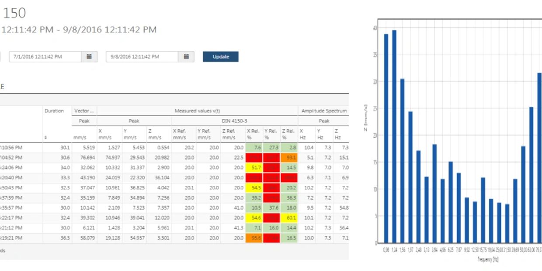Select the Amplitude Spectrum column group header
Screen dimensions: 542x271
click(x=324, y=111)
